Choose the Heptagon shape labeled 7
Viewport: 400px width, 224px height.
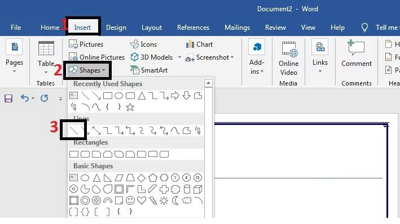(175, 178)
